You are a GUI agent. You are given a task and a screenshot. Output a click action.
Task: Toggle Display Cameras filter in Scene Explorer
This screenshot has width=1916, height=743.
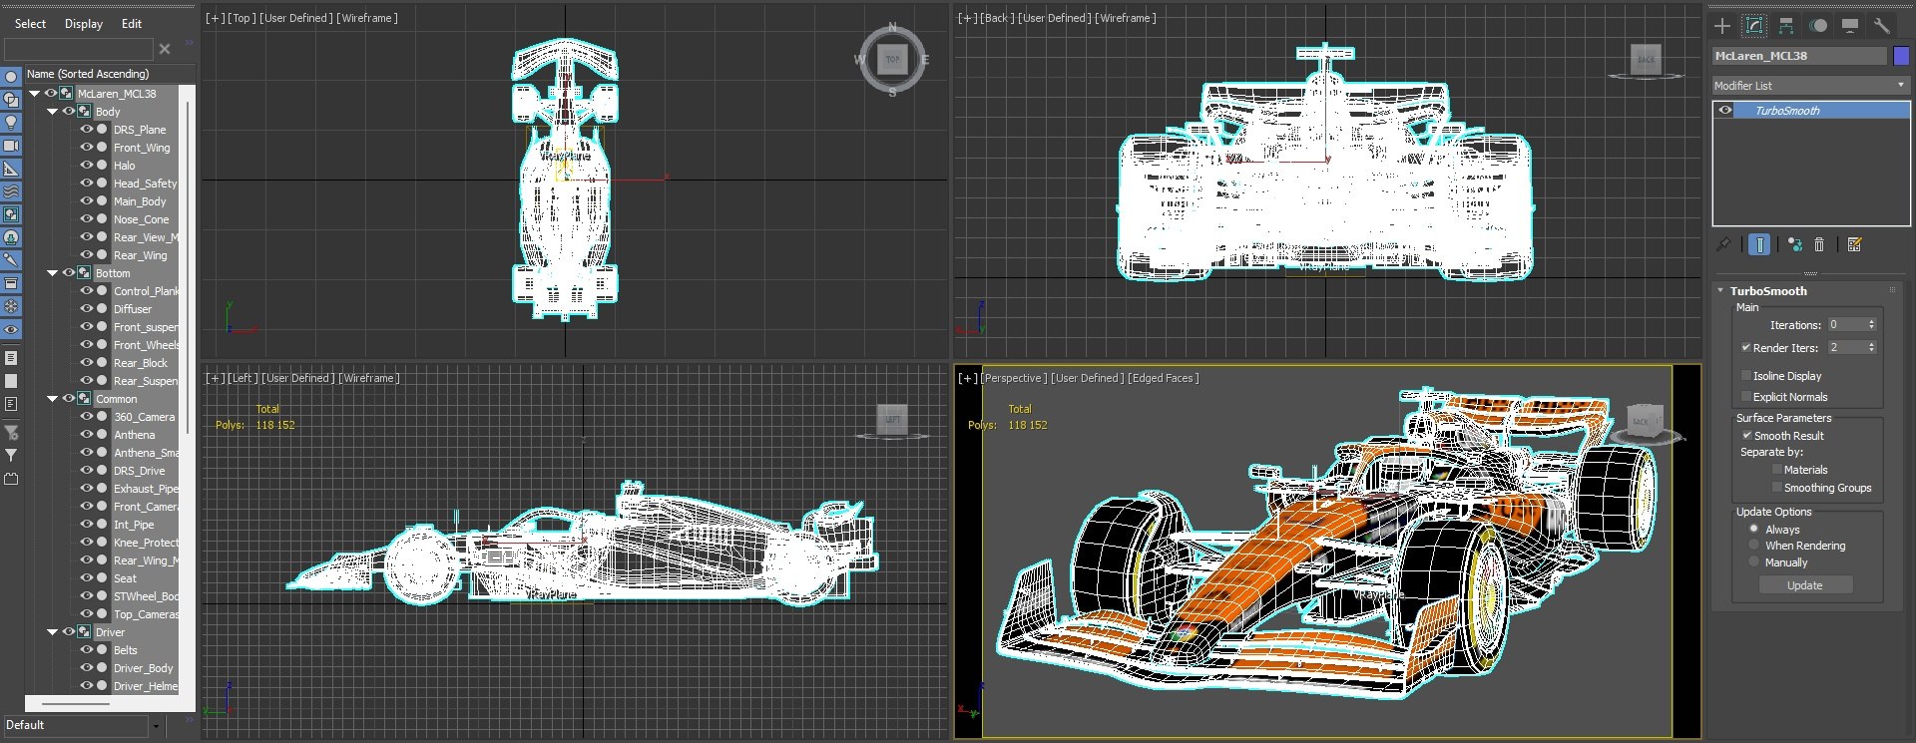[11, 146]
